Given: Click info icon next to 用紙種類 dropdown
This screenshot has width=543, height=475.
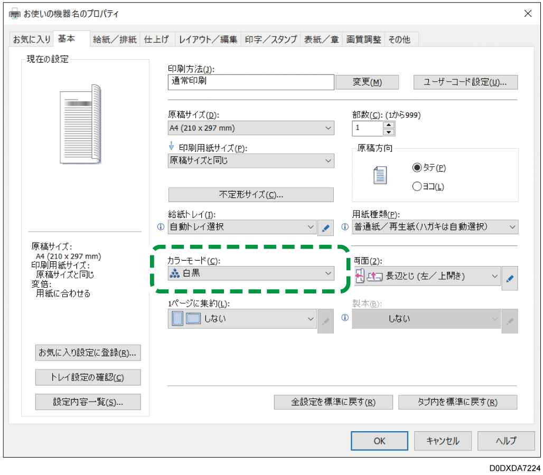Looking at the screenshot, I should (x=345, y=227).
